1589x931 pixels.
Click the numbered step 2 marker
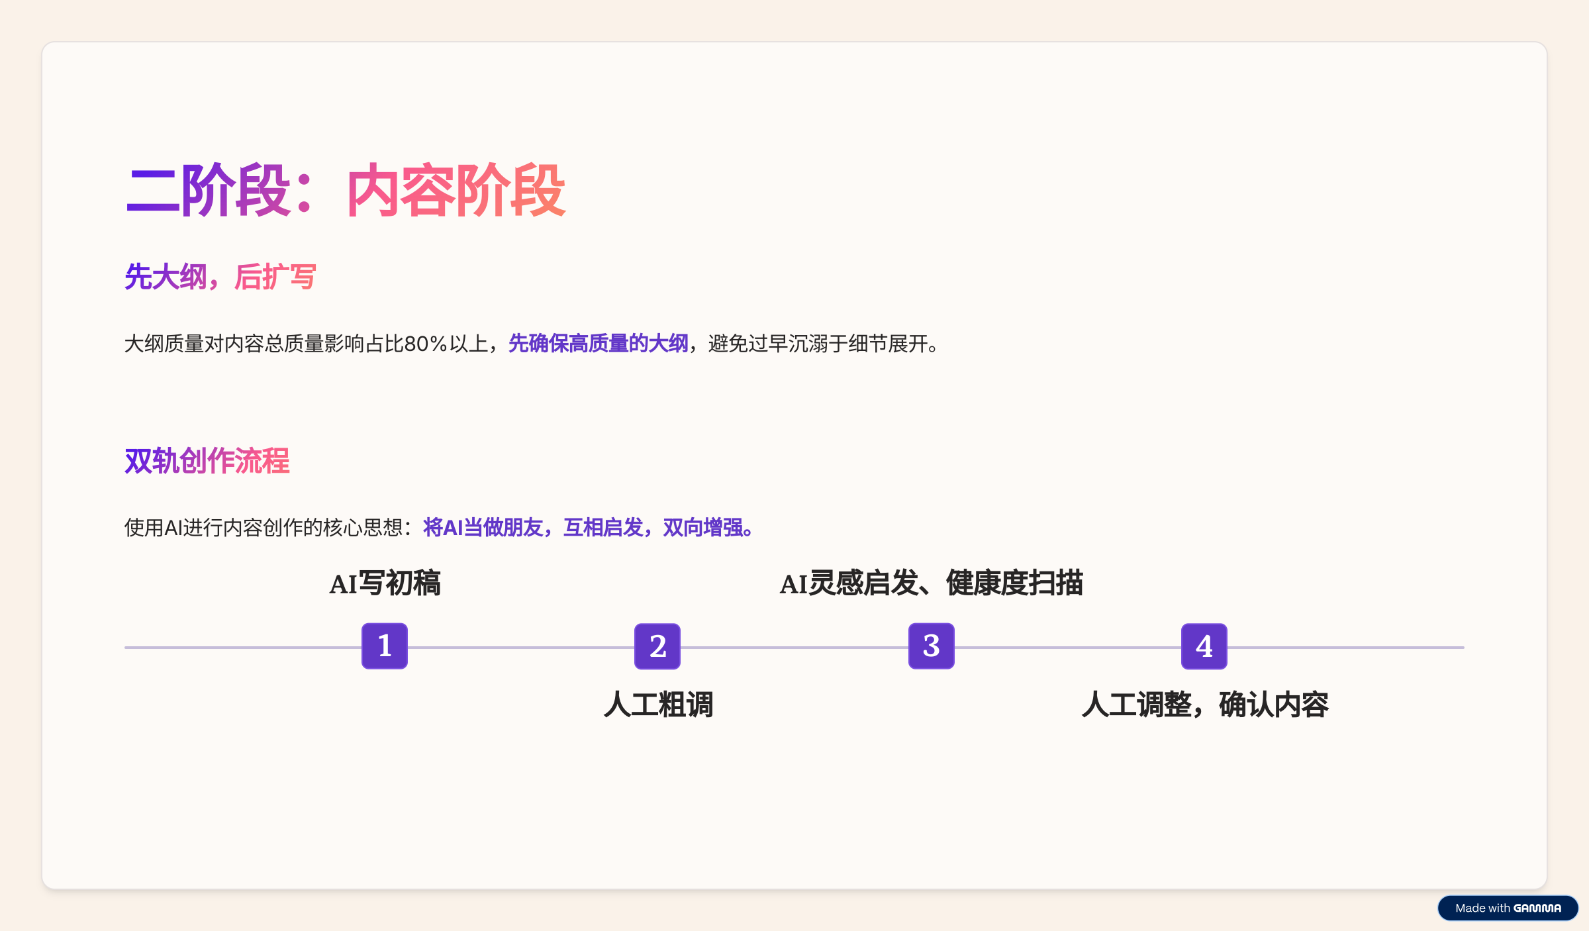[x=658, y=647]
